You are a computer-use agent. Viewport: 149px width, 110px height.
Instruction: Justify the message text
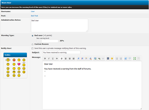point(74,58)
